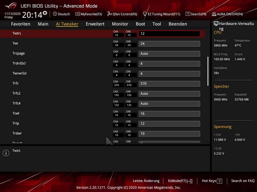257x192 pixels.
Task: Click the settings list scrollbar
Action: pos(208,71)
